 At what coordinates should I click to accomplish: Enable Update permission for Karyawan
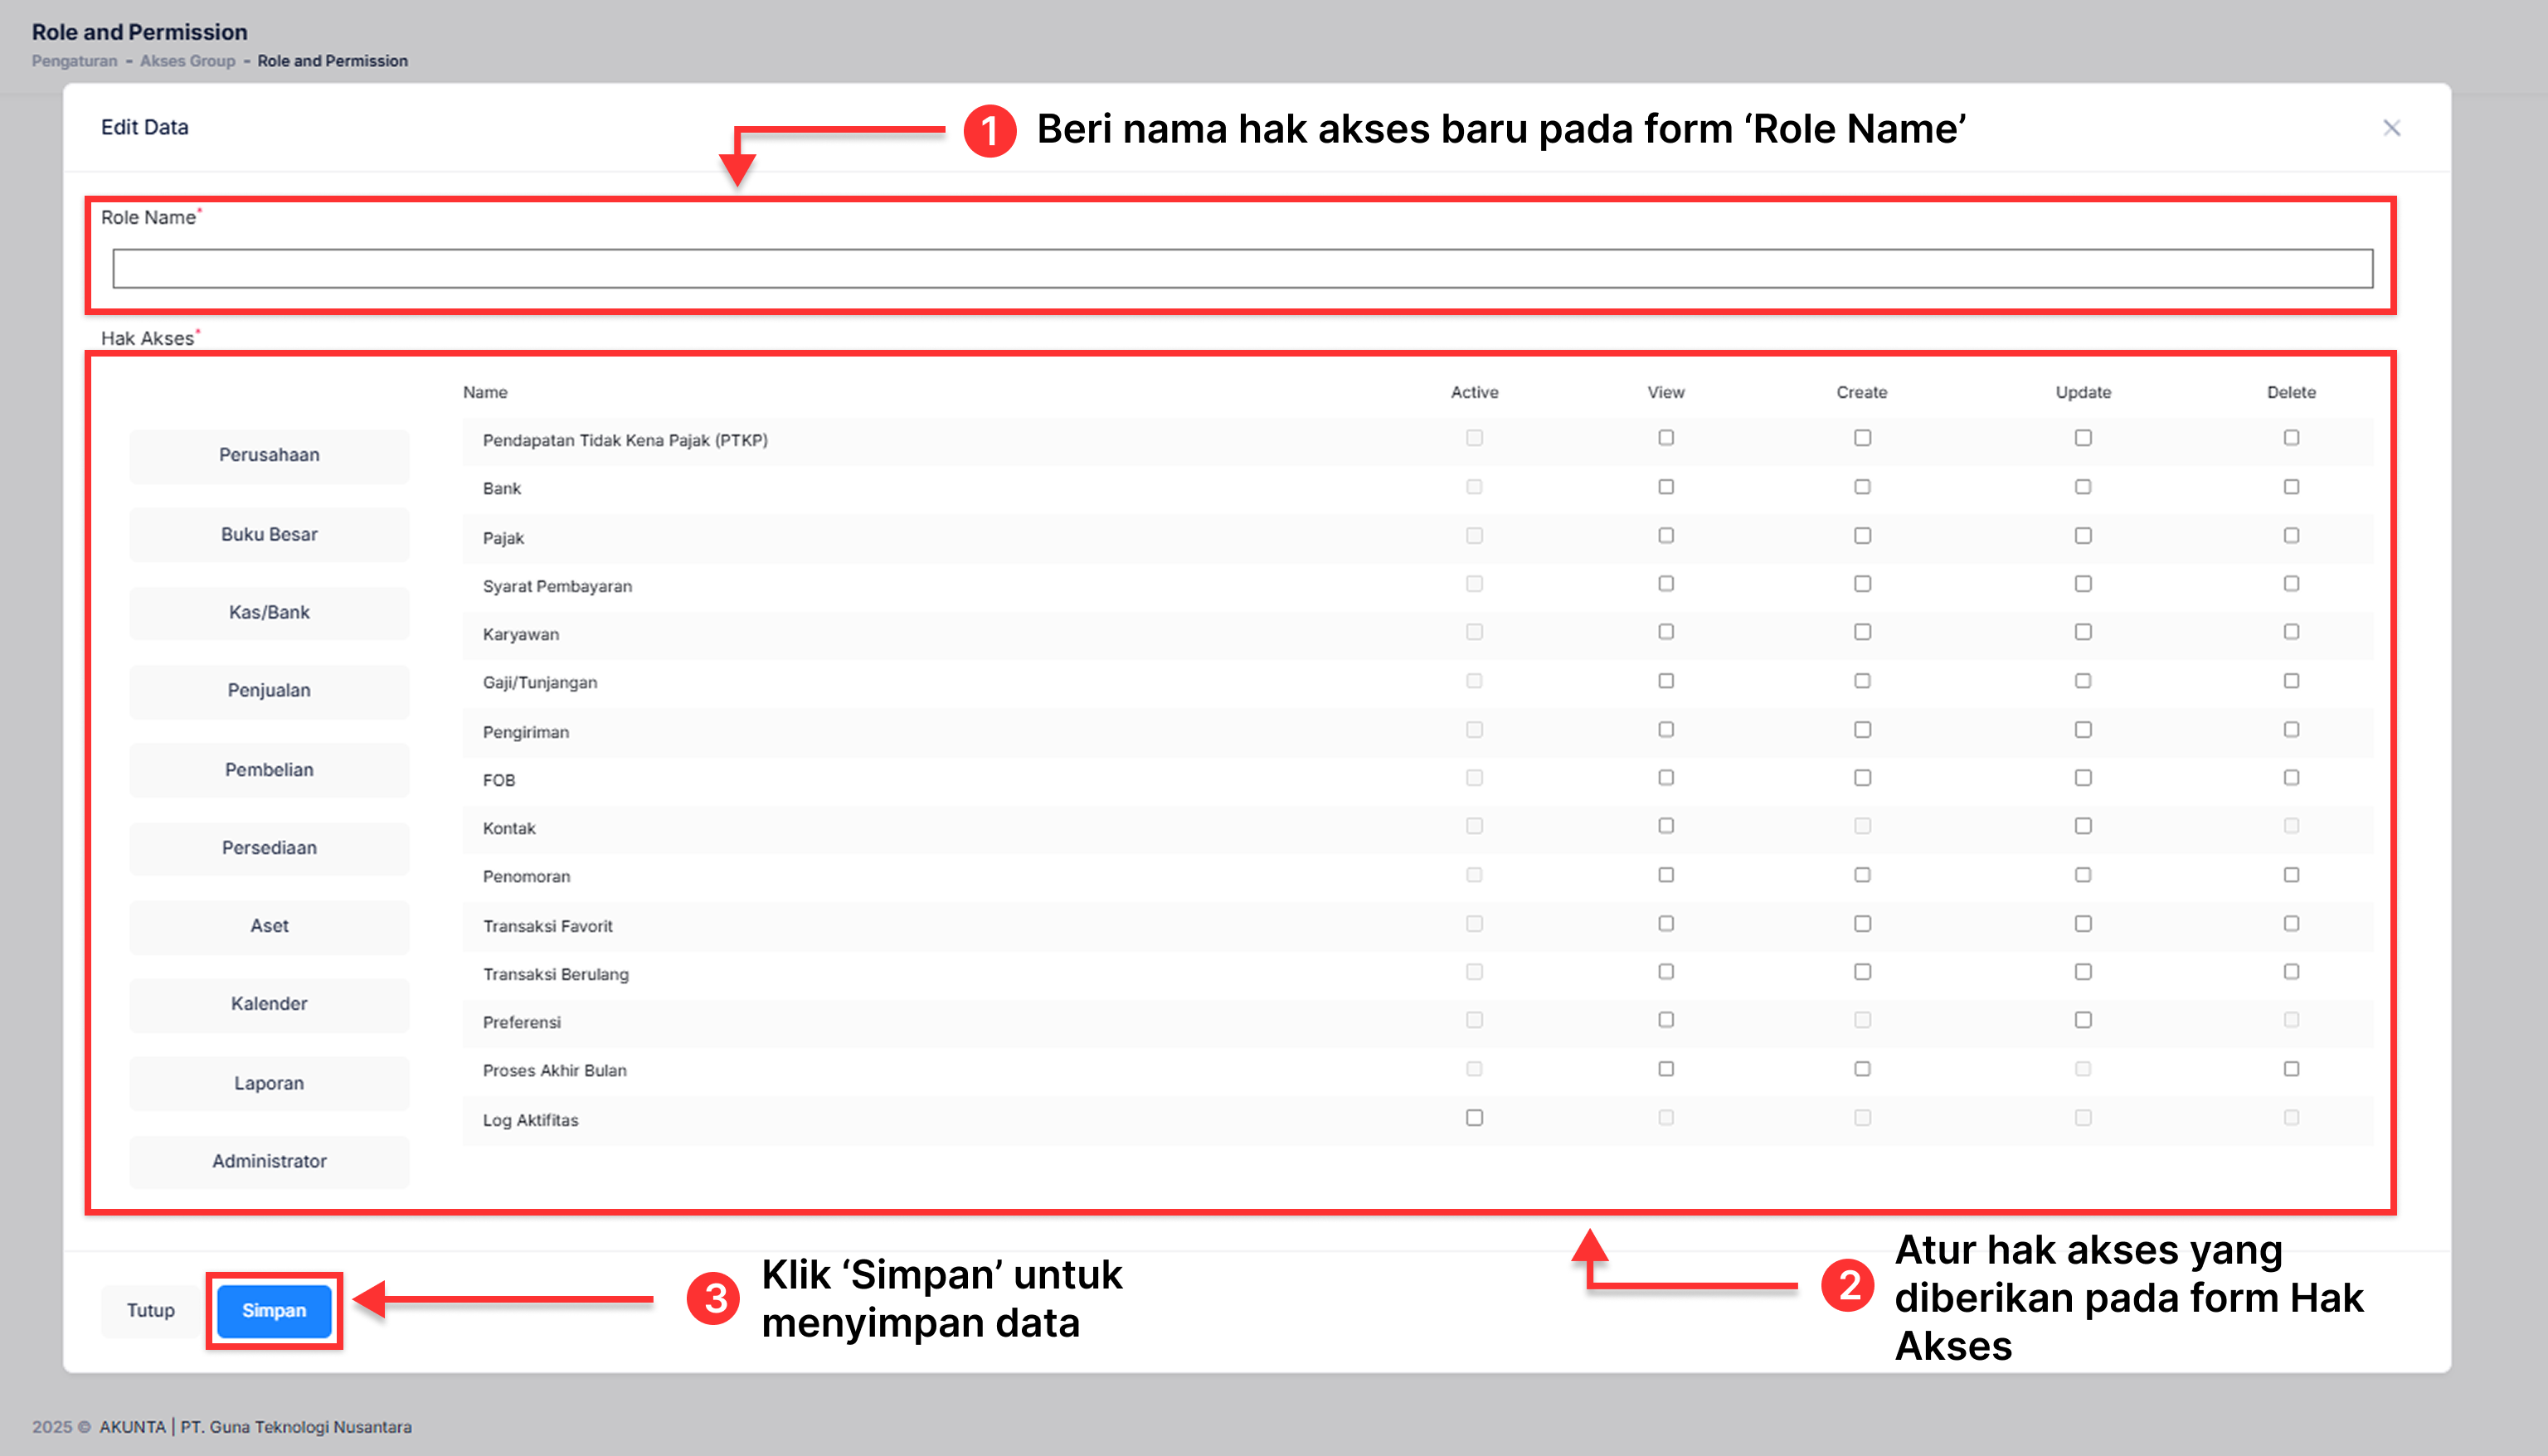coord(2083,632)
